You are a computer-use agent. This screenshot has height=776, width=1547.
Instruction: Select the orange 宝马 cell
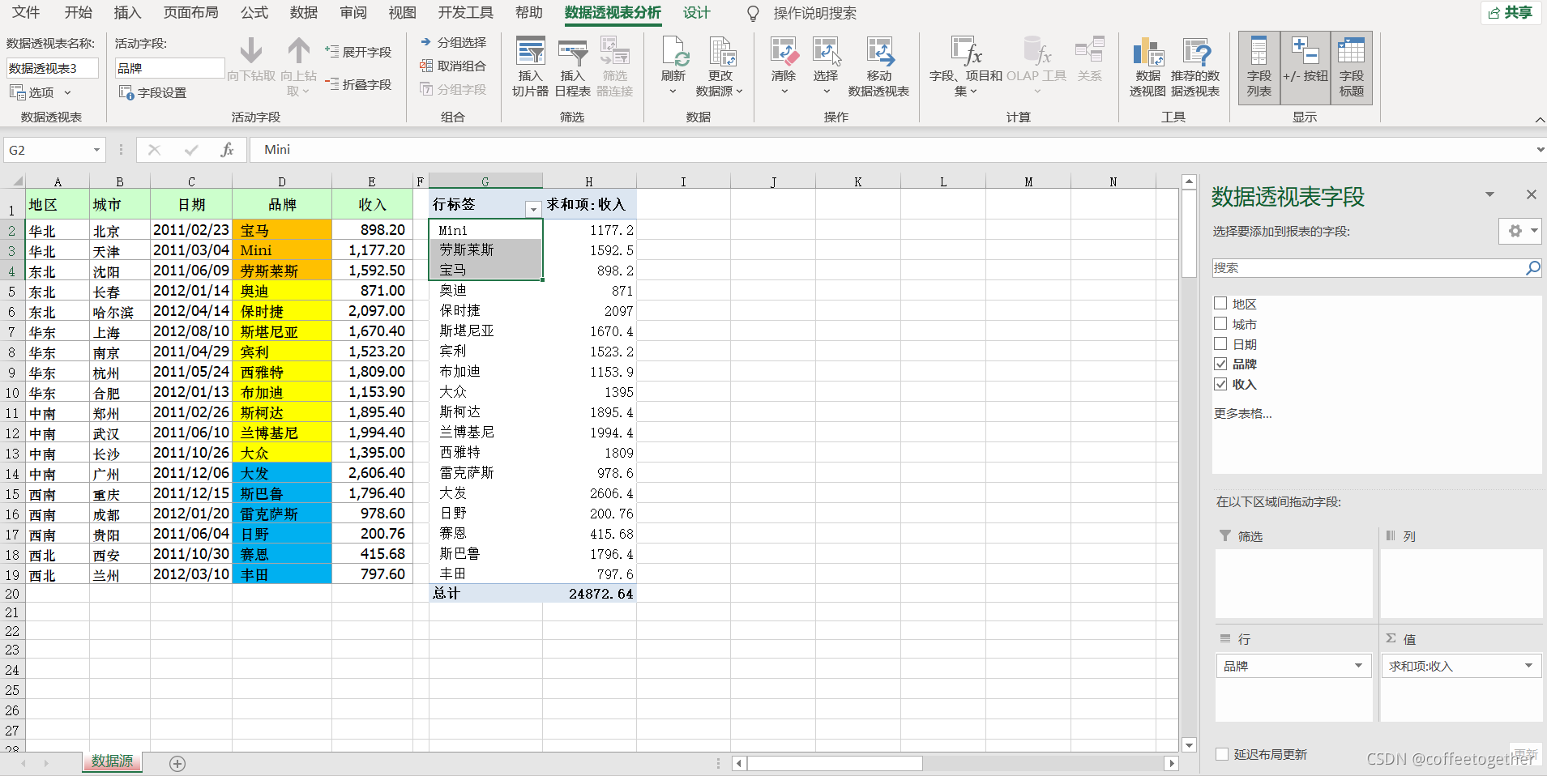282,230
